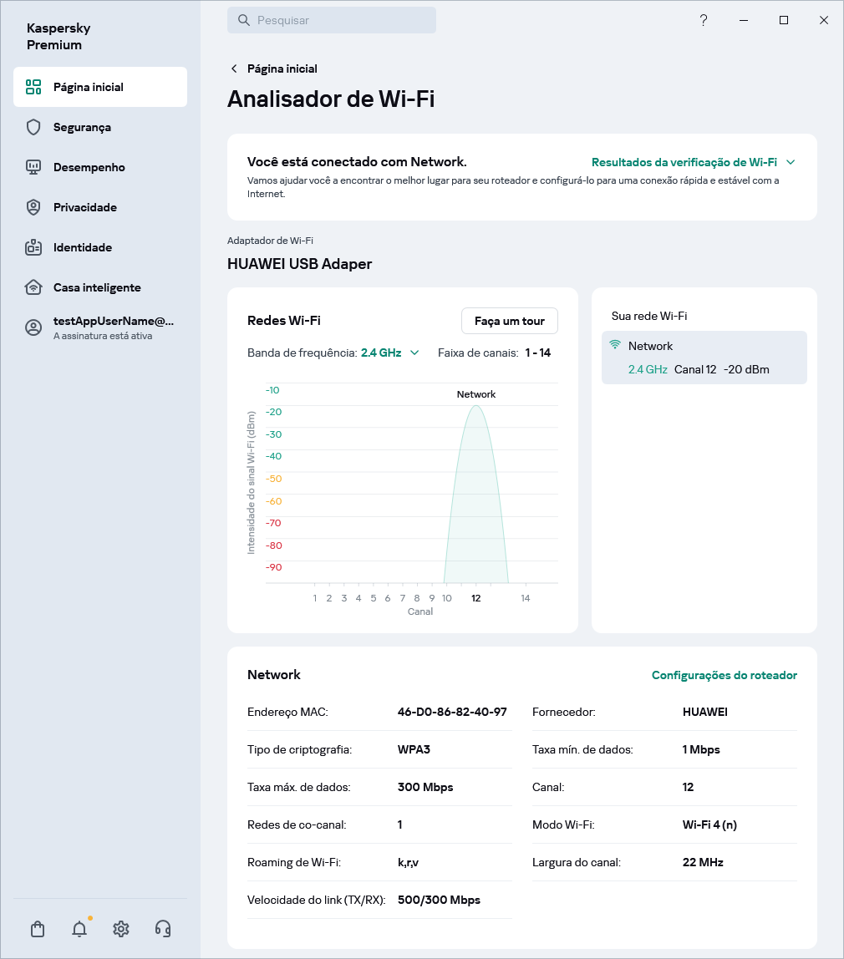Open help with the question mark icon
Screen dimensions: 844x959
[x=704, y=20]
